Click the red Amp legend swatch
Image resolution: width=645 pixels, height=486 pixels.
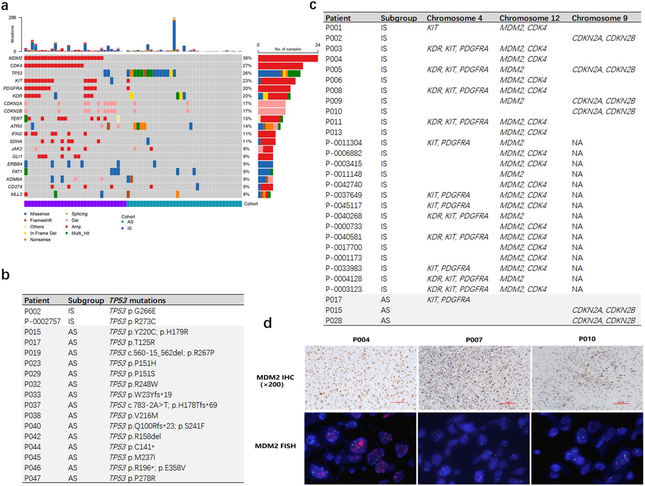(x=66, y=227)
